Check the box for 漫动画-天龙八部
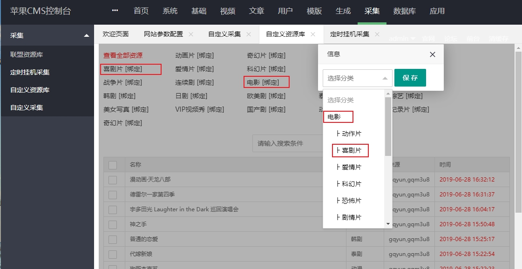522x269 pixels. click(x=113, y=180)
